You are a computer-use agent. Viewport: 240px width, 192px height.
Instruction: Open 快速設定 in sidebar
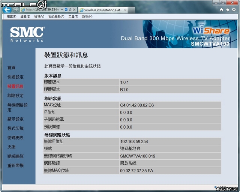[x=15, y=77]
